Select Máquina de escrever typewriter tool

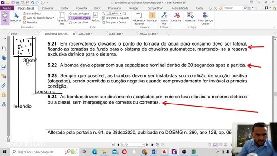[x=139, y=18]
